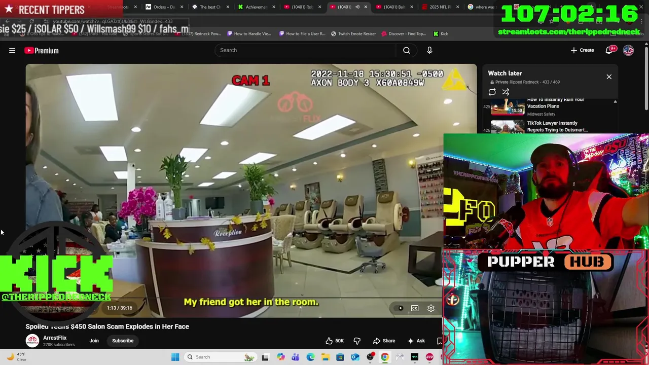Click the Windows taskbar search box
Image resolution: width=649 pixels, height=365 pixels.
(220, 357)
